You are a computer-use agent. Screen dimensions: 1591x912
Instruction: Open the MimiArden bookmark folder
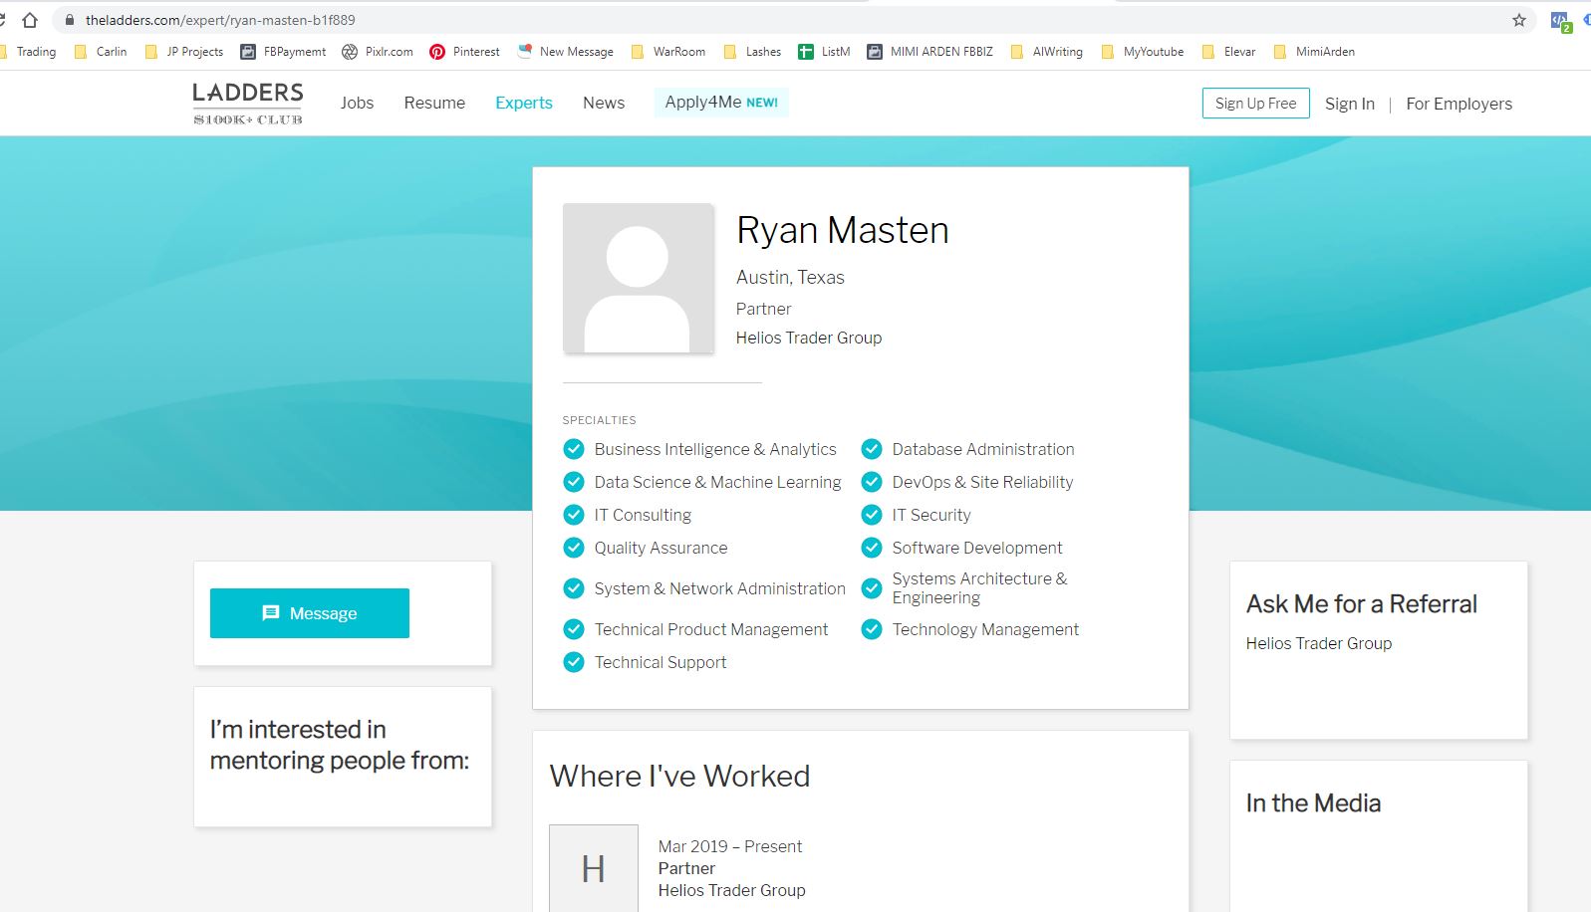click(x=1314, y=52)
